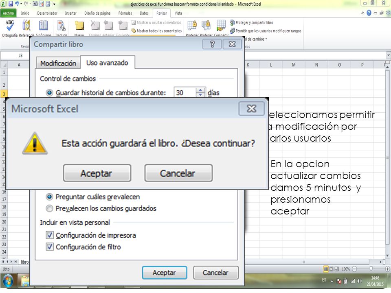Open the quick access toolbar customize dropdown
Screen dimensions: 391x293
(54, 4)
